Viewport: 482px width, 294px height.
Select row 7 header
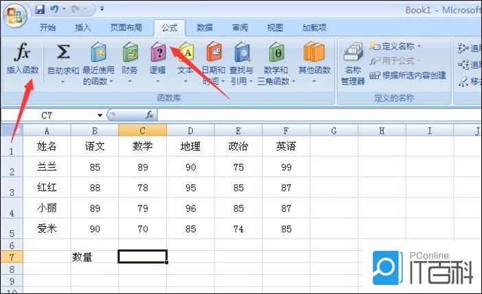12,257
